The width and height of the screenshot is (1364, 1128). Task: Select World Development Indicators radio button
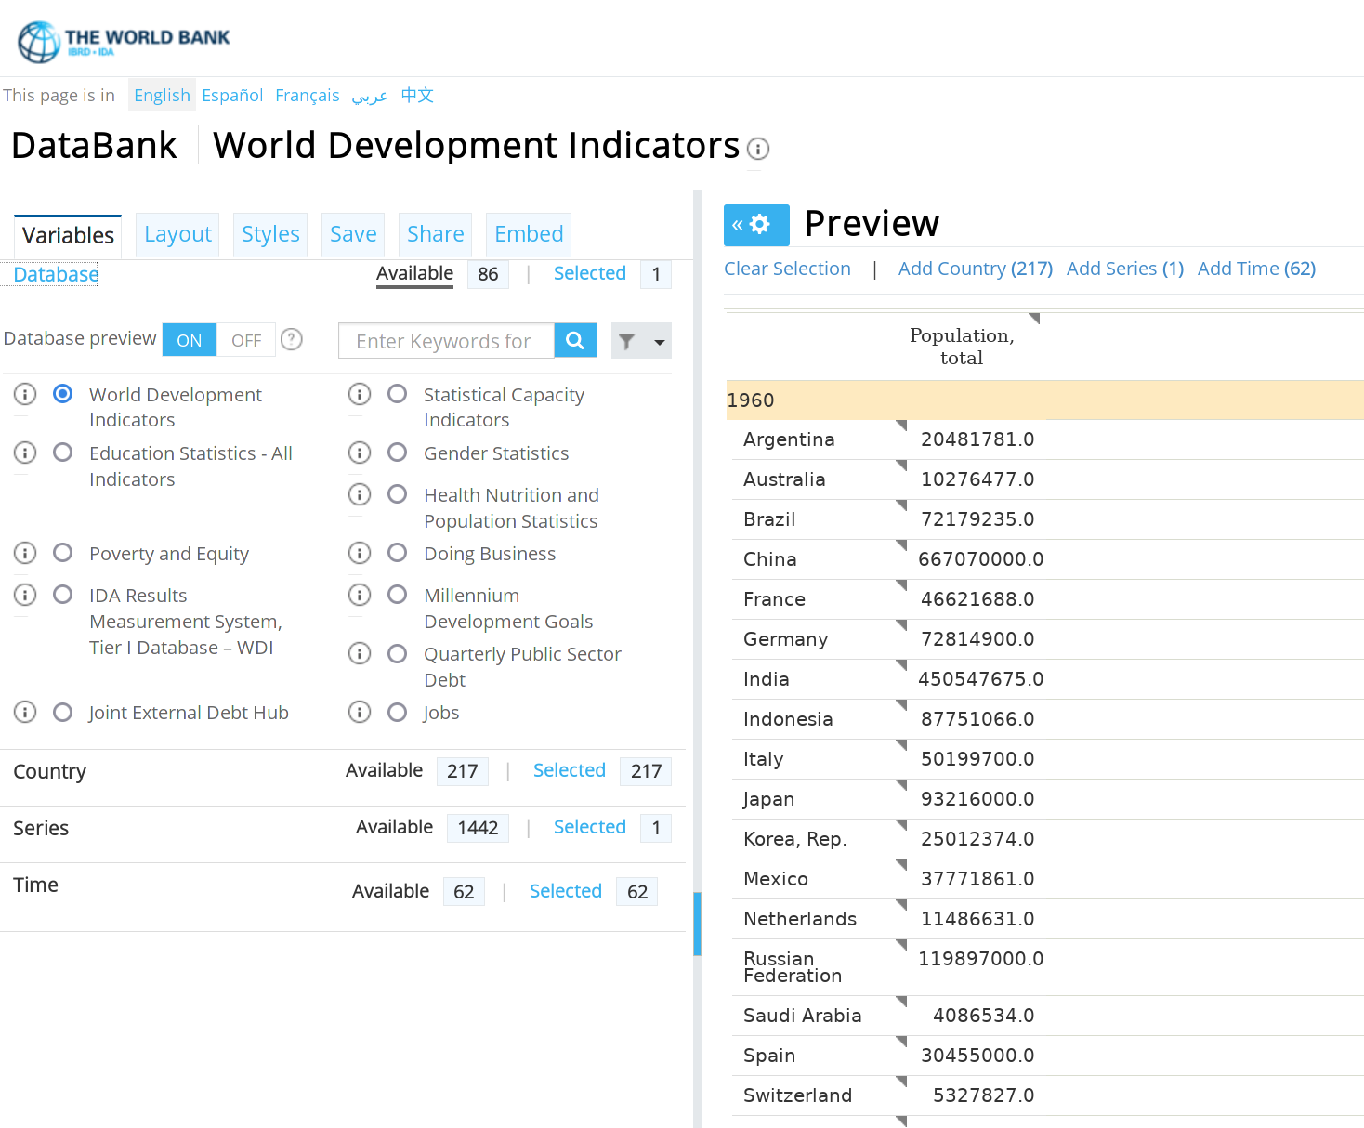(x=63, y=394)
